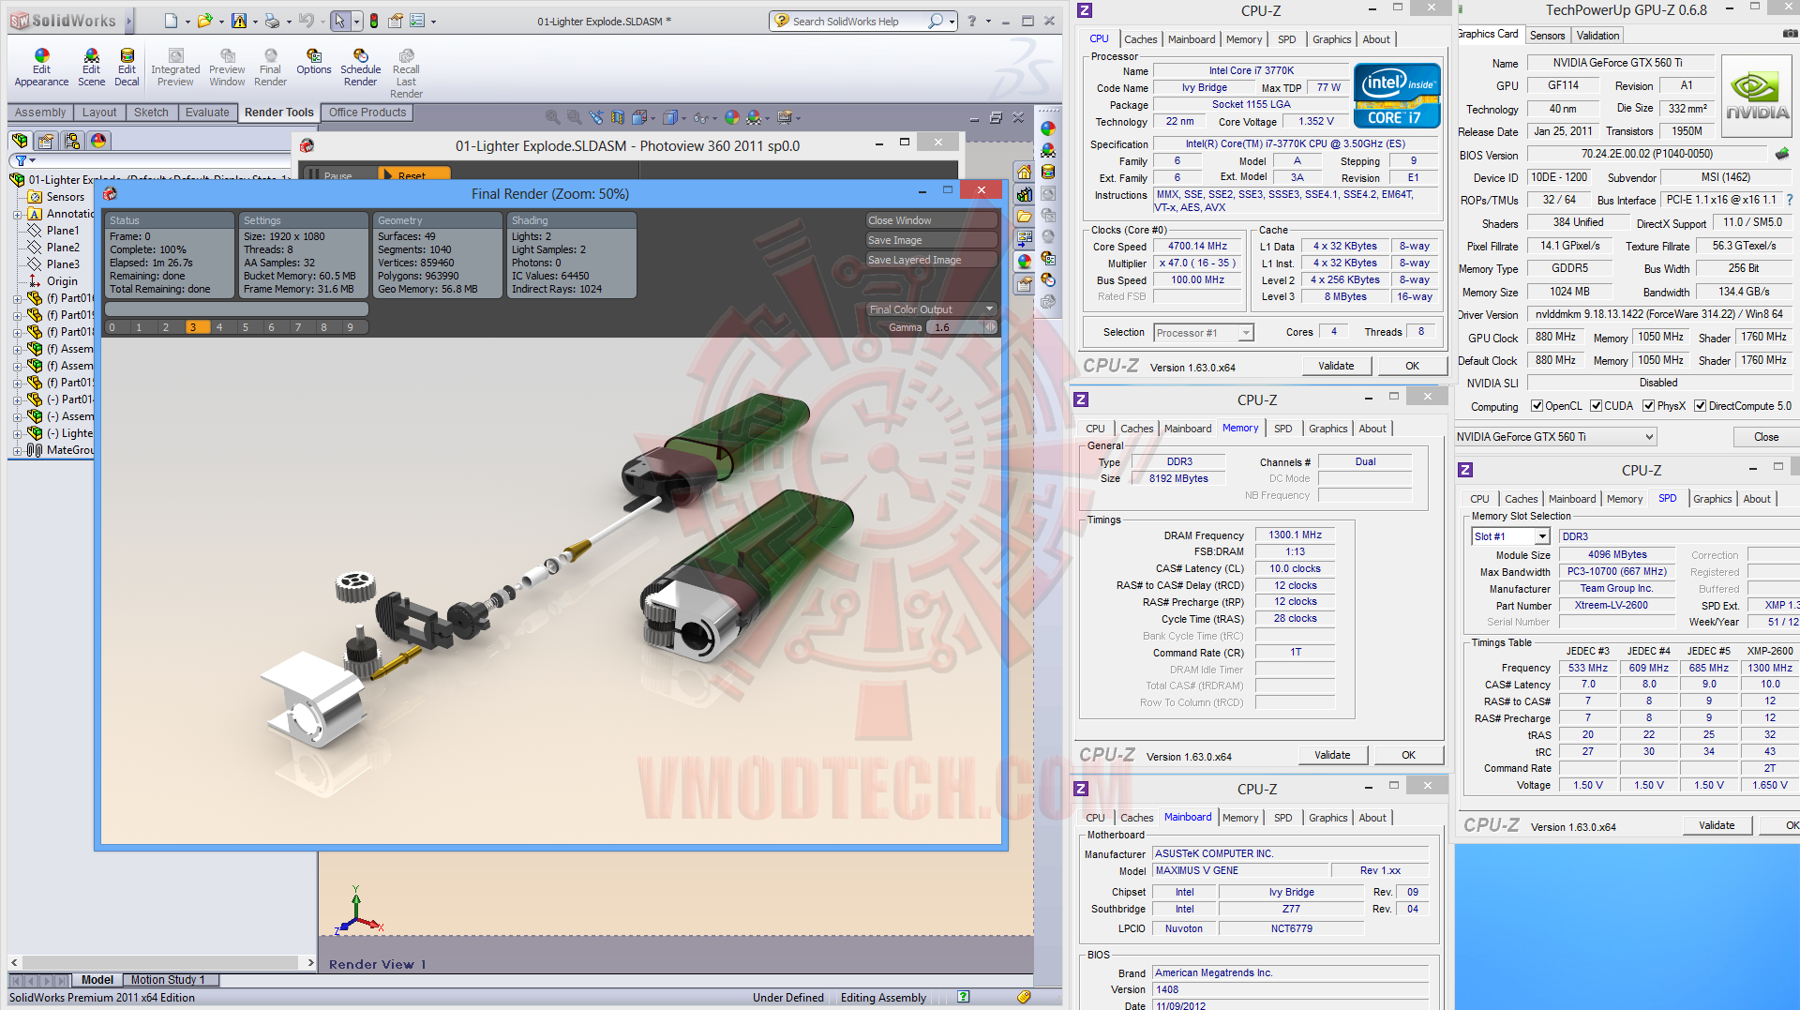1800x1010 pixels.
Task: Switch to the Office Products ribbon tab
Action: 367,113
